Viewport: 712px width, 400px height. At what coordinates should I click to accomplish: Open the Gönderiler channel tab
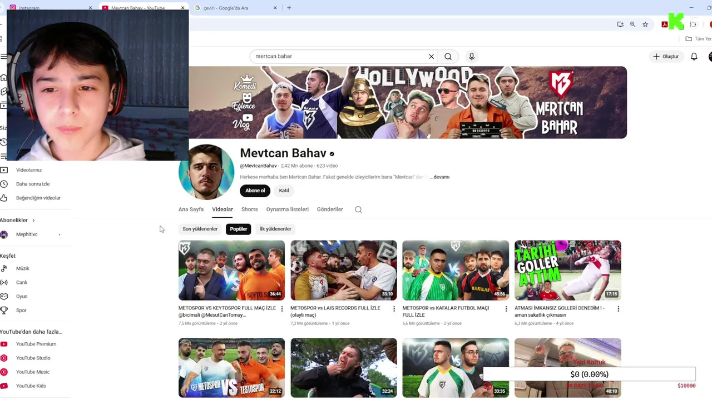point(330,209)
